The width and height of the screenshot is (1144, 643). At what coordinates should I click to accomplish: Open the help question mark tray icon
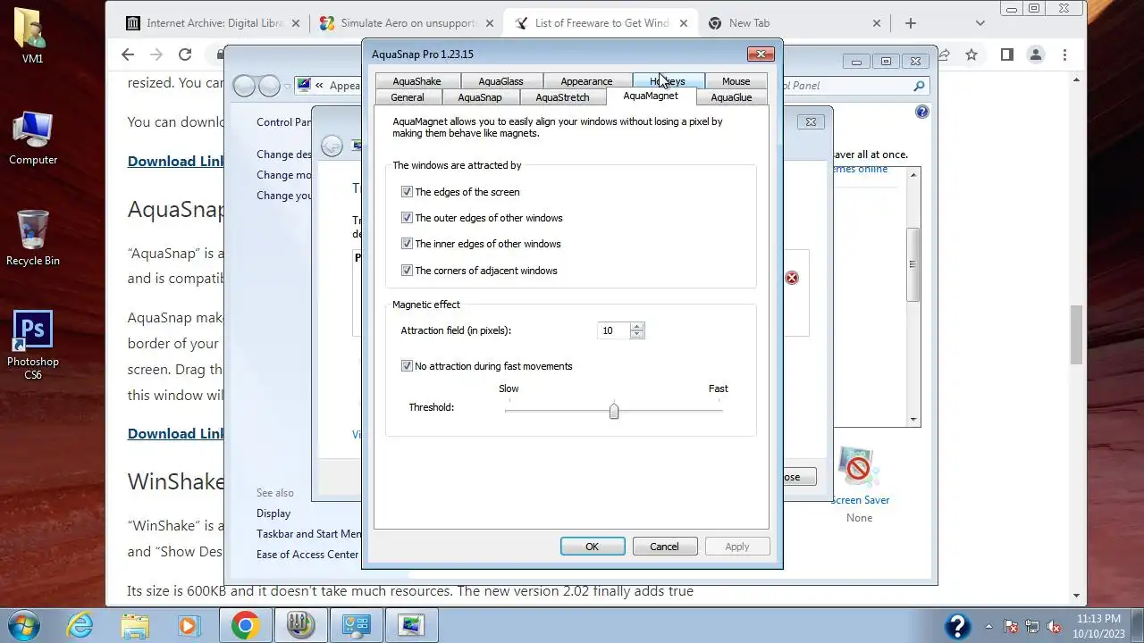coord(958,626)
